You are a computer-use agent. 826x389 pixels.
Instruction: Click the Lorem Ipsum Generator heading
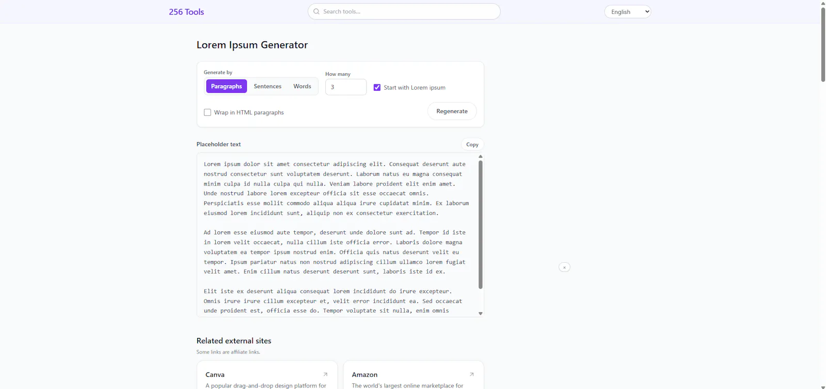point(252,45)
